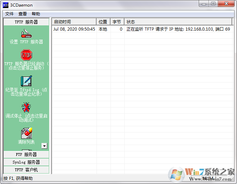The image size is (237, 184).
Task: Click the 清除列表 eraser icon
Action: point(26,133)
